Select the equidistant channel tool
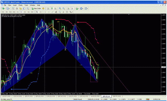 pyautogui.click(x=56, y=12)
